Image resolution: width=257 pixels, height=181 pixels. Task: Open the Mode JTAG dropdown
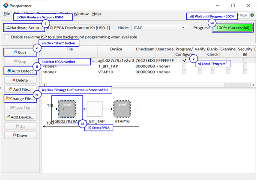pos(159,28)
